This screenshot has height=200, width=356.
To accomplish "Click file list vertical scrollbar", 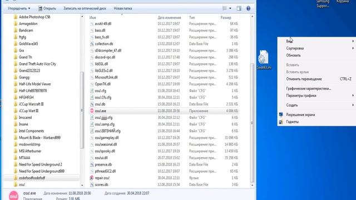I will (252, 123).
